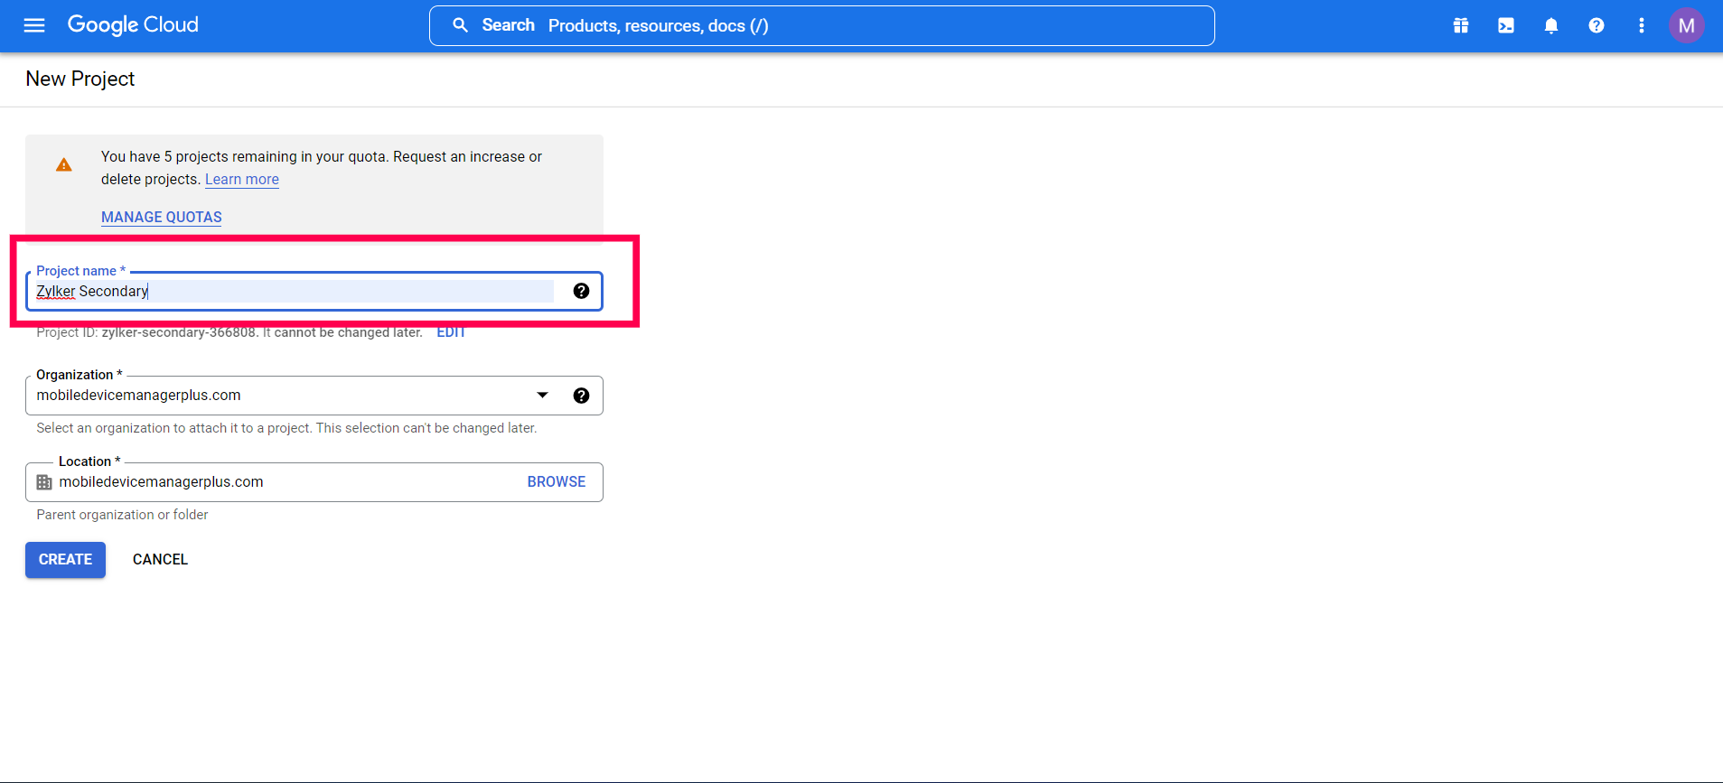Click the Project ID zylker-secondary-366808 text
Viewport: 1723px width, 783px height.
[179, 332]
